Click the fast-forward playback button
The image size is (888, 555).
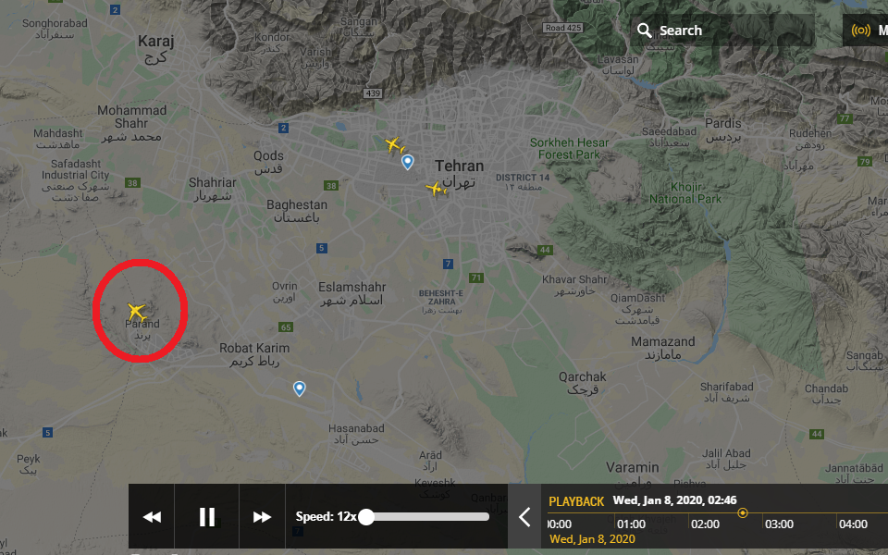click(262, 516)
